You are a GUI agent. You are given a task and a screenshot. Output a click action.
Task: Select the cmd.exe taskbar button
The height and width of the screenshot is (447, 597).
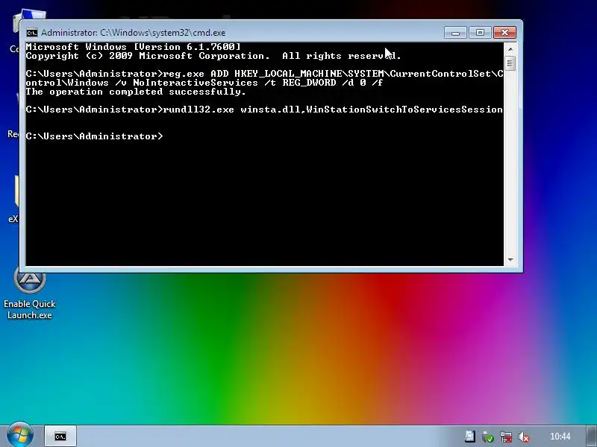[x=60, y=436]
